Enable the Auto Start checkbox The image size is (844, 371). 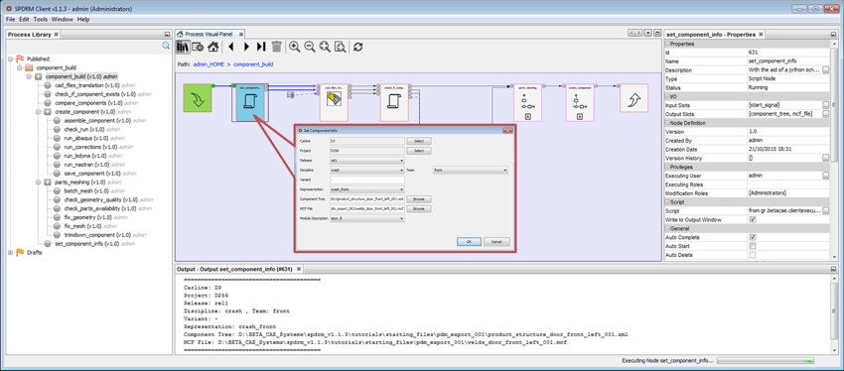[x=753, y=246]
